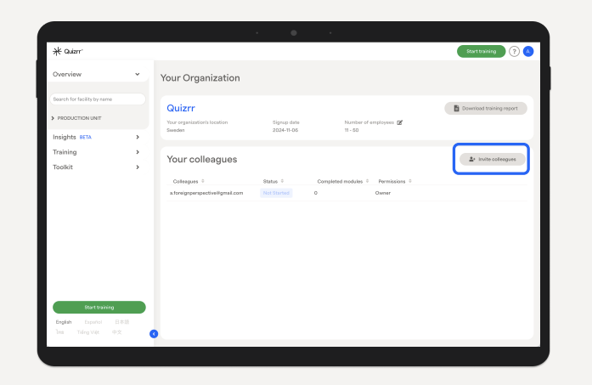Click the Not Started status badge
This screenshot has height=385, width=592.
pos(276,193)
